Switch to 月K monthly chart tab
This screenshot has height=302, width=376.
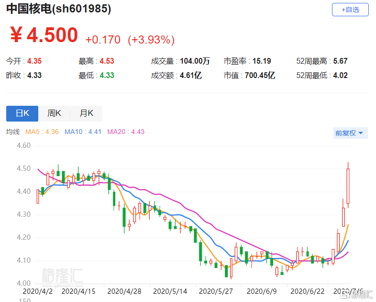86,113
